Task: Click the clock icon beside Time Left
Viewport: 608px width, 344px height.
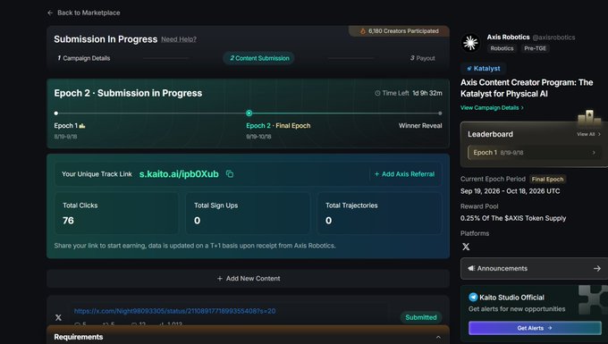Action: 377,93
